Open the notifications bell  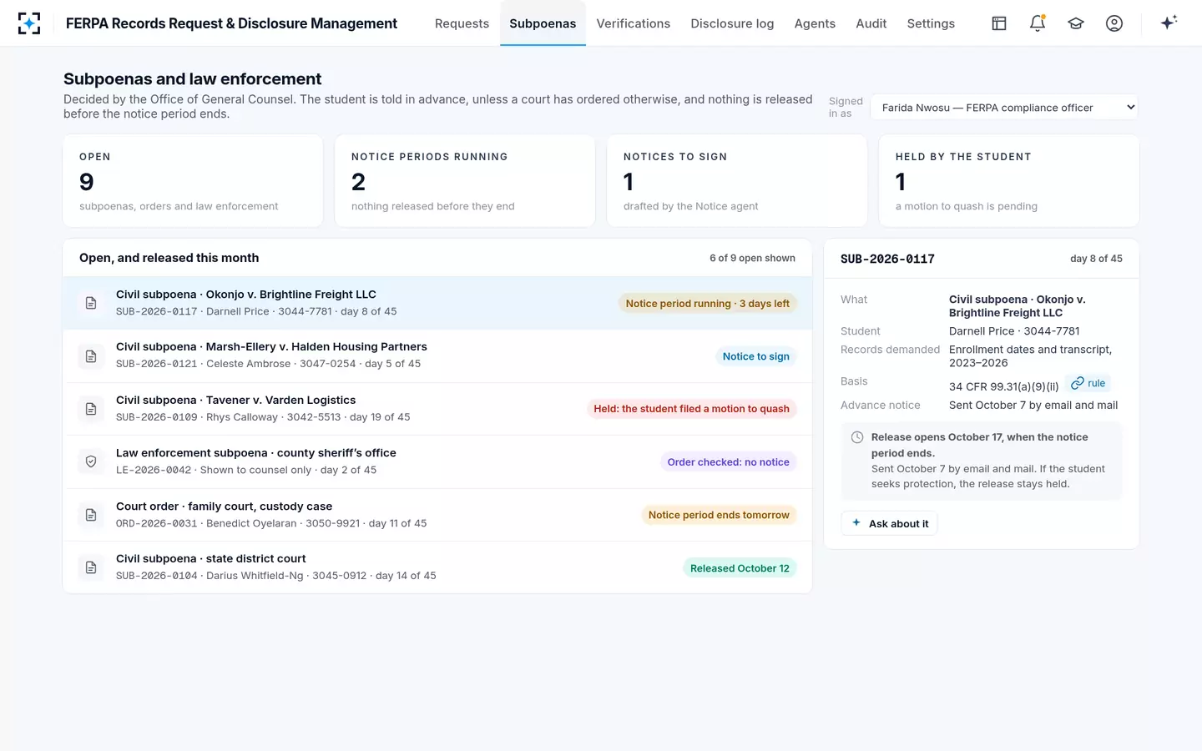coord(1038,23)
